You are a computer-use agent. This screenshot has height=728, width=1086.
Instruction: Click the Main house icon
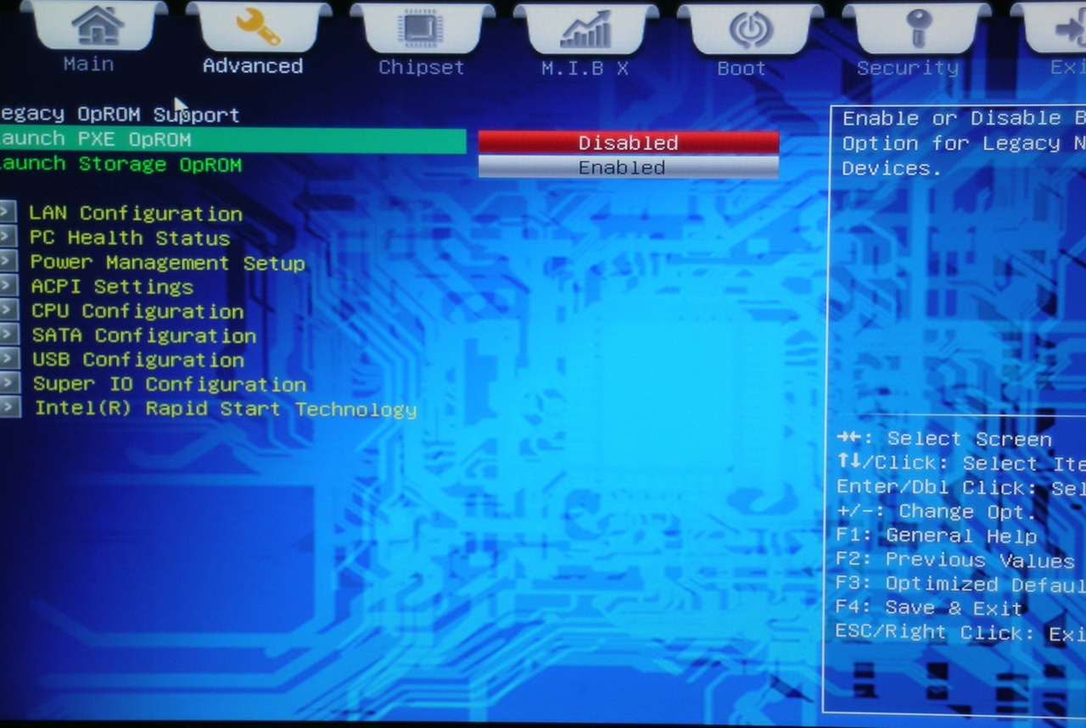pyautogui.click(x=97, y=25)
